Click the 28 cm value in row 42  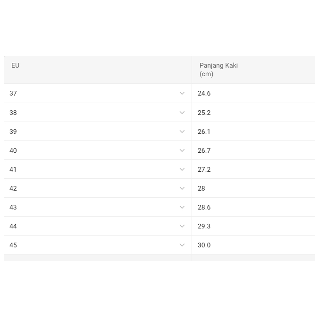pos(201,188)
